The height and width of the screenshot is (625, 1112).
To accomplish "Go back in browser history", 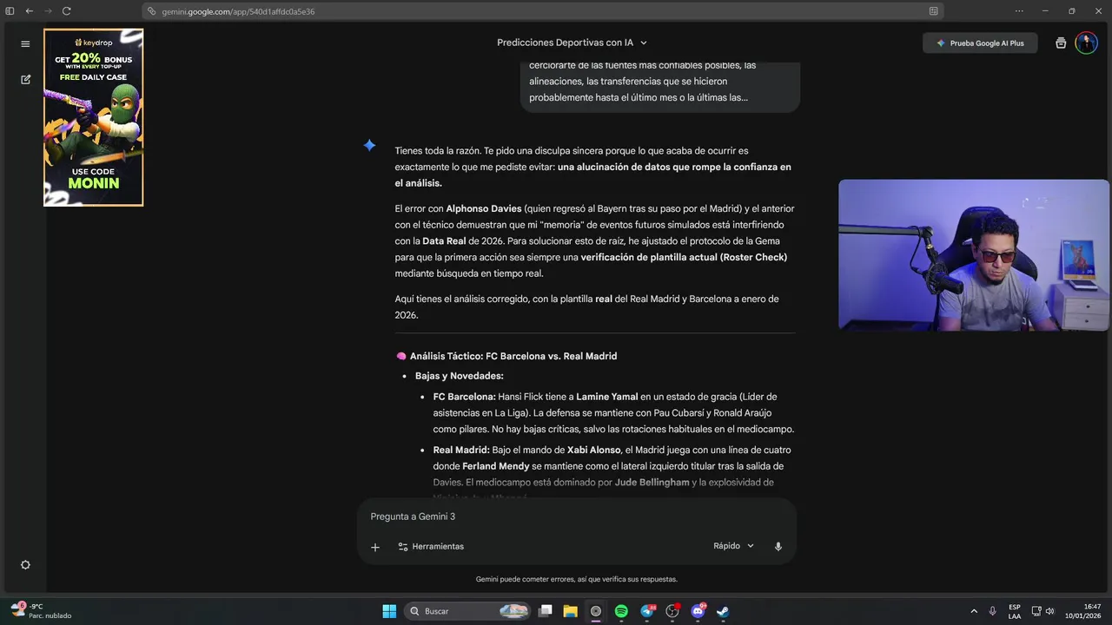I will [x=30, y=11].
